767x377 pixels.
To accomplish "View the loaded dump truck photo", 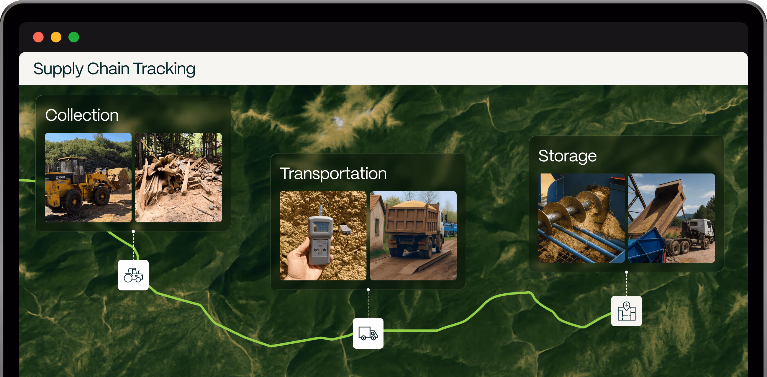I will pos(413,236).
